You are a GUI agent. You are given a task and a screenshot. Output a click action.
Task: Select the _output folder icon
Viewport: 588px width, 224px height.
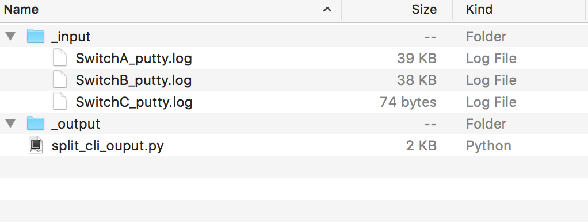36,123
